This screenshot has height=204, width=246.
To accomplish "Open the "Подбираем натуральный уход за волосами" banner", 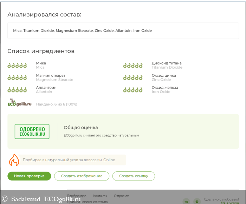I will click(69, 160).
